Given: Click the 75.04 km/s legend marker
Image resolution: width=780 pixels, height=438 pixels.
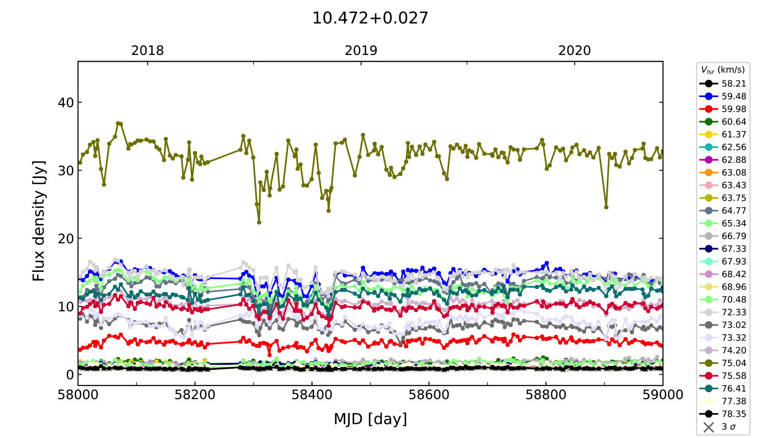Looking at the screenshot, I should (x=708, y=363).
